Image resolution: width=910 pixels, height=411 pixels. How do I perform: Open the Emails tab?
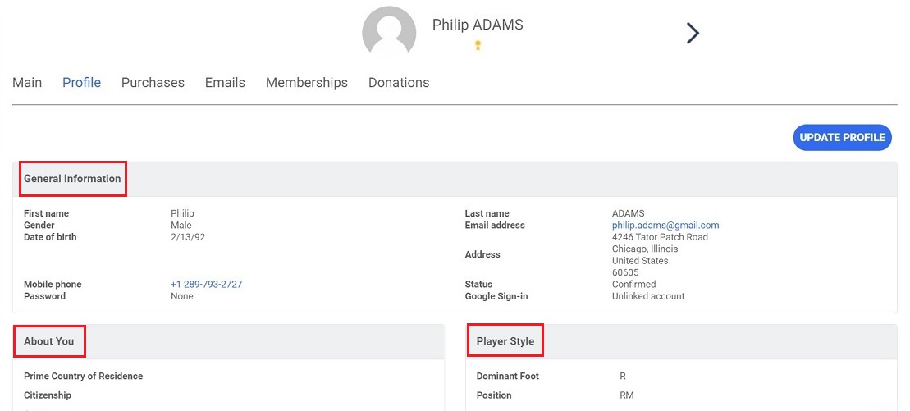tap(225, 82)
